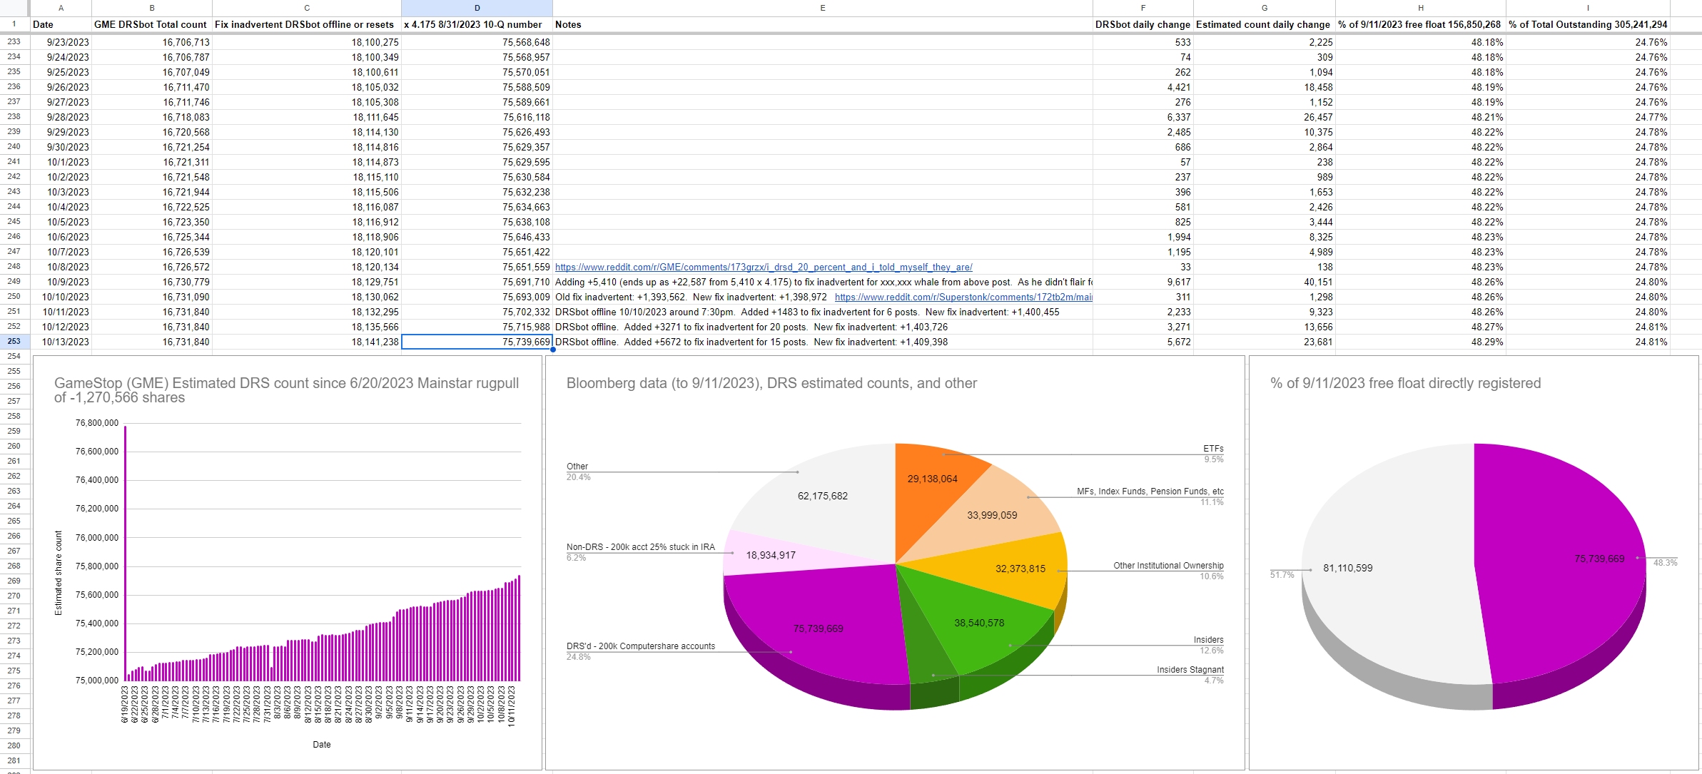
Task: Select date cell 10/13/2023
Action: pyautogui.click(x=61, y=342)
